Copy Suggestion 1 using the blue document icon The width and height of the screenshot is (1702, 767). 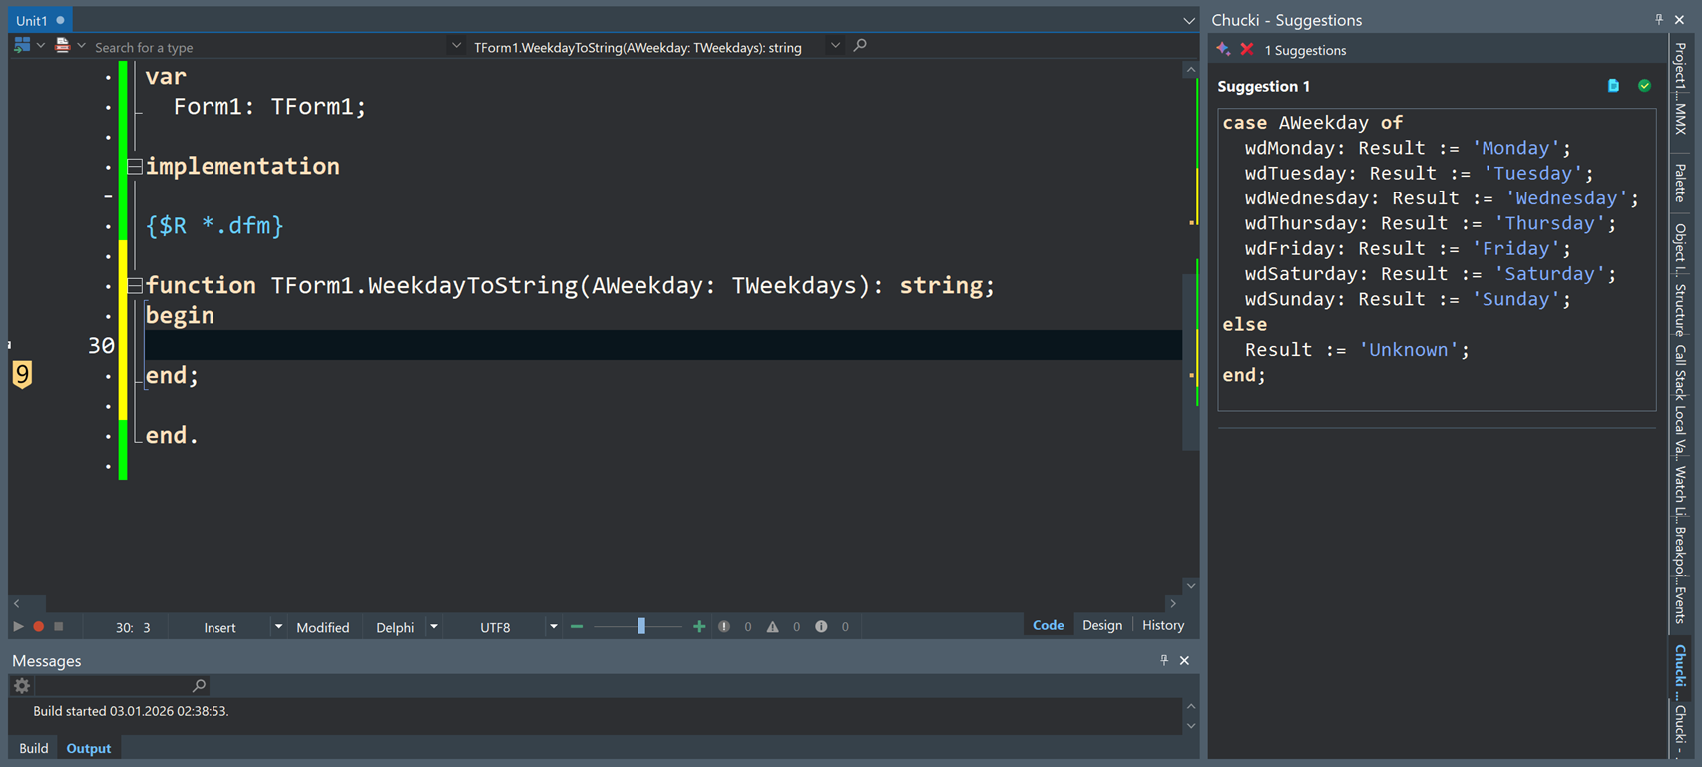pos(1613,86)
